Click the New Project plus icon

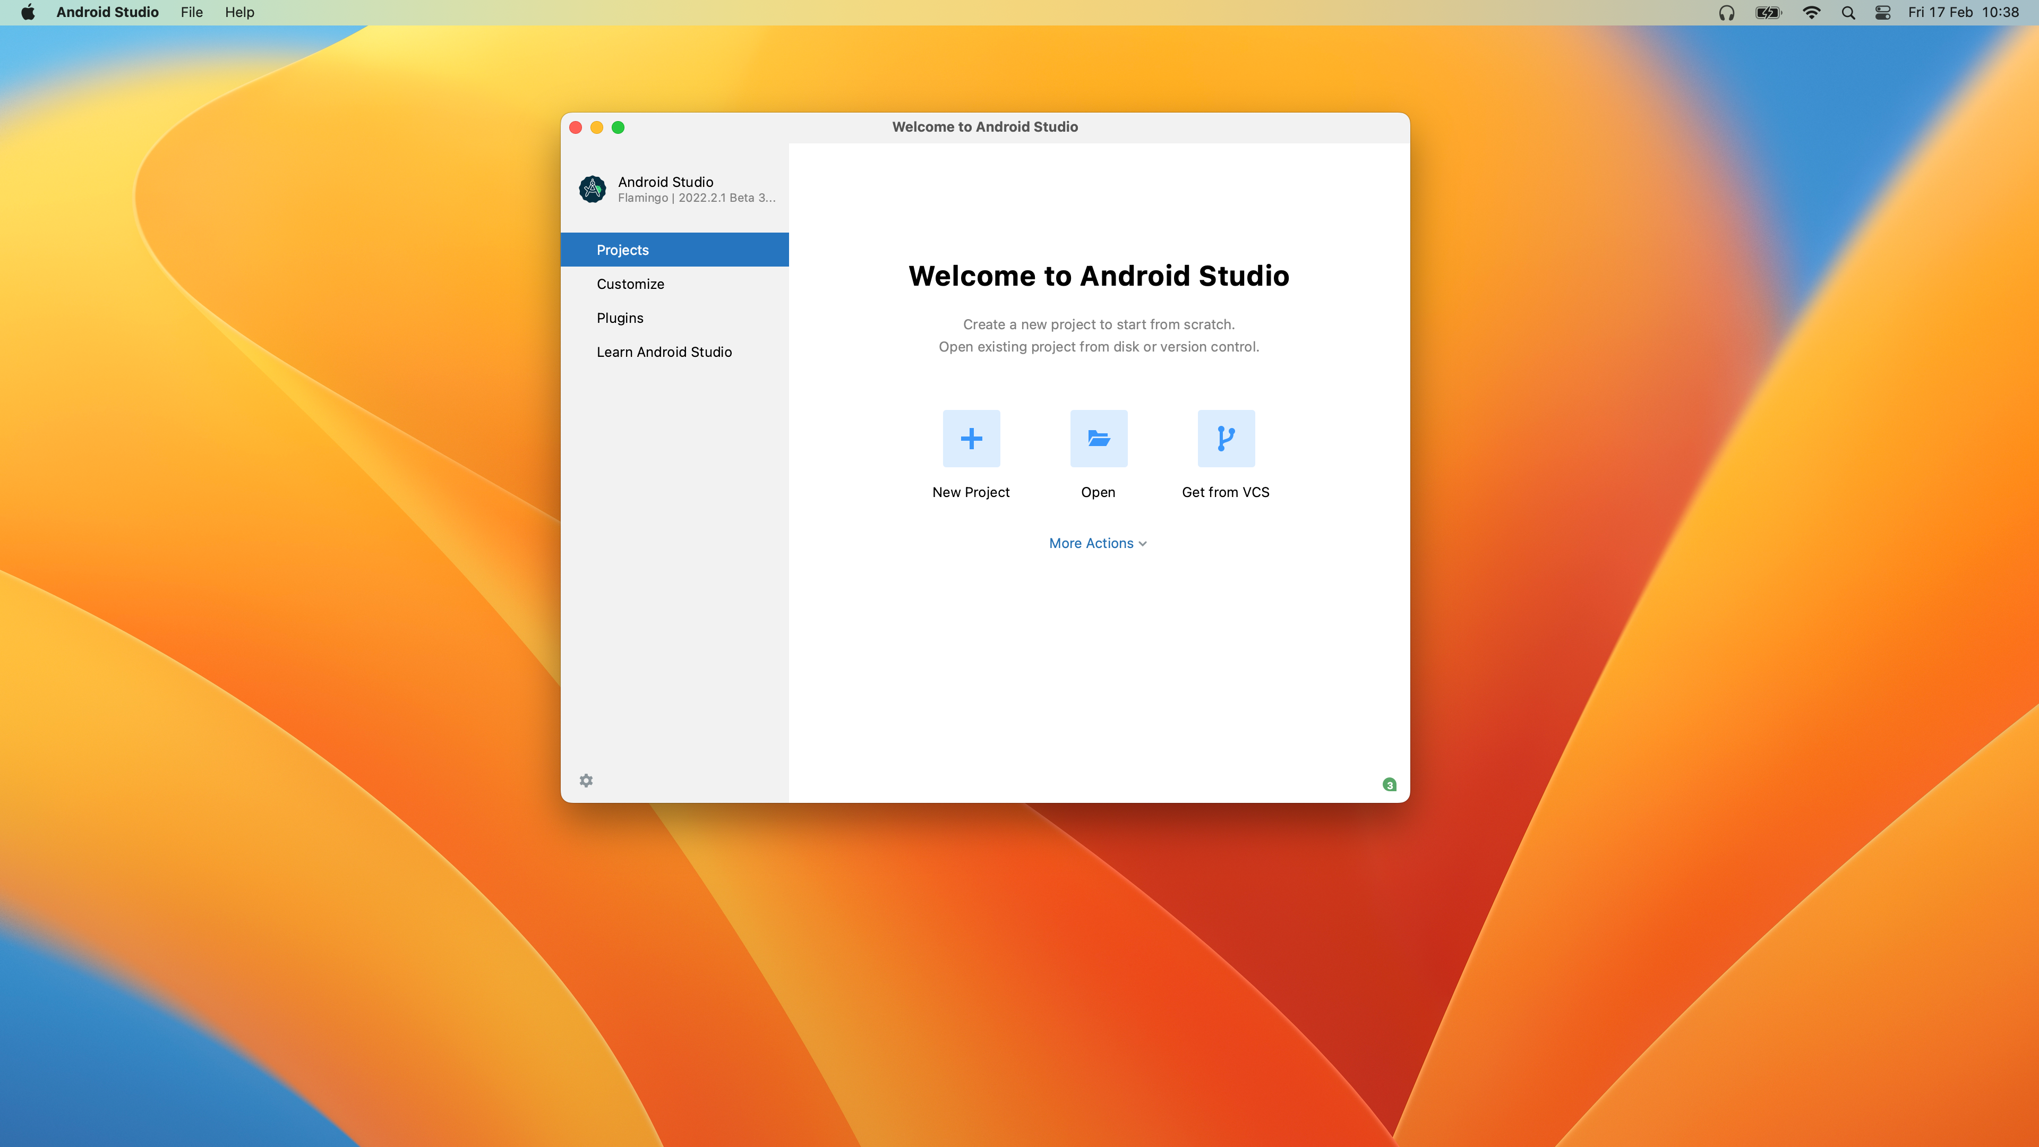(971, 439)
